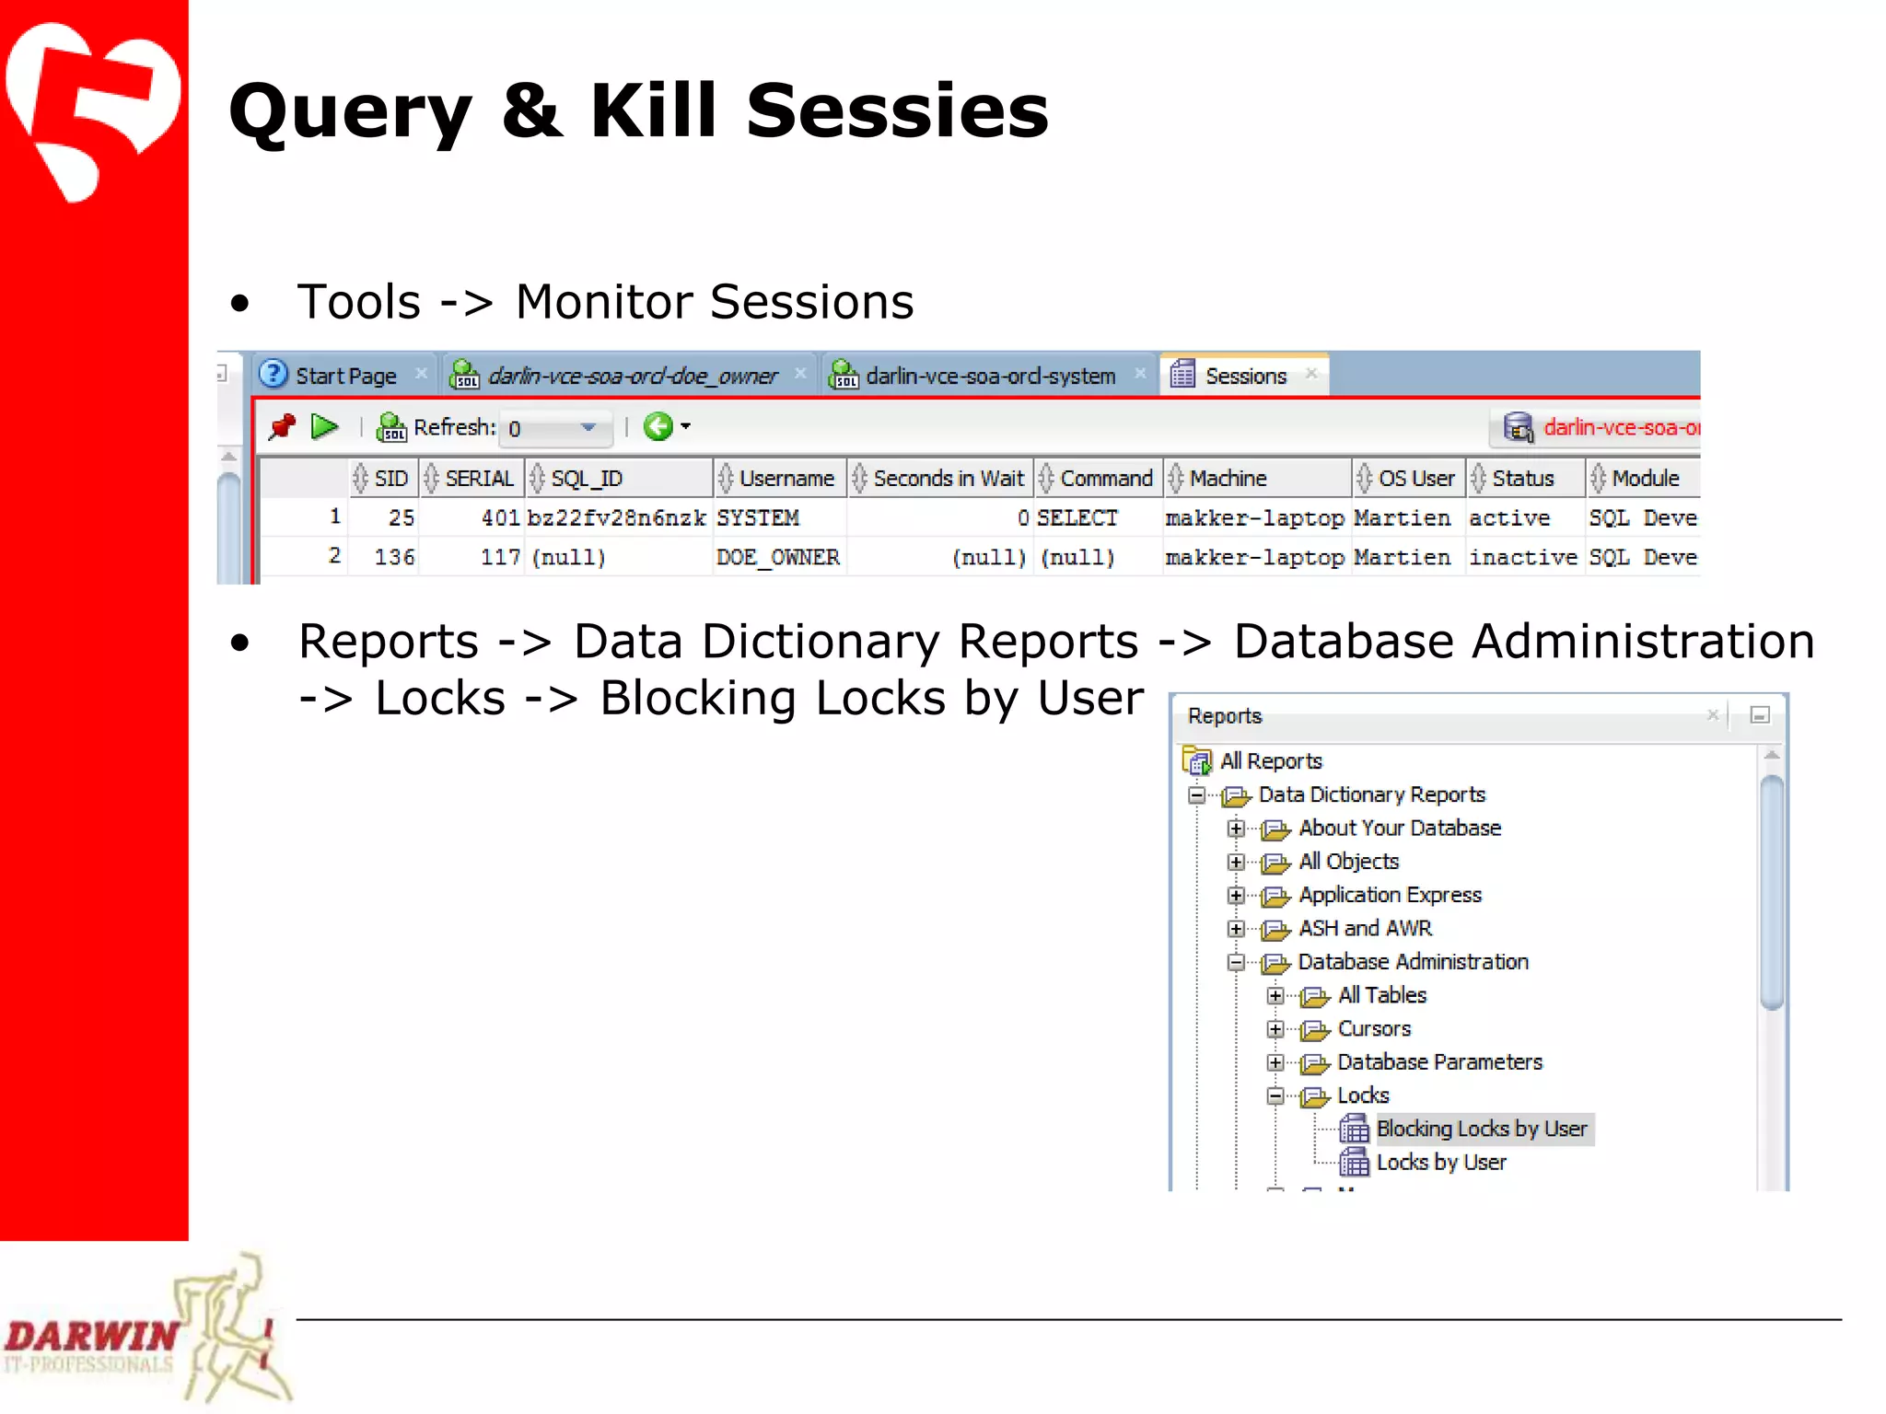1886x1414 pixels.
Task: Close the Reports panel
Action: coord(1712,714)
